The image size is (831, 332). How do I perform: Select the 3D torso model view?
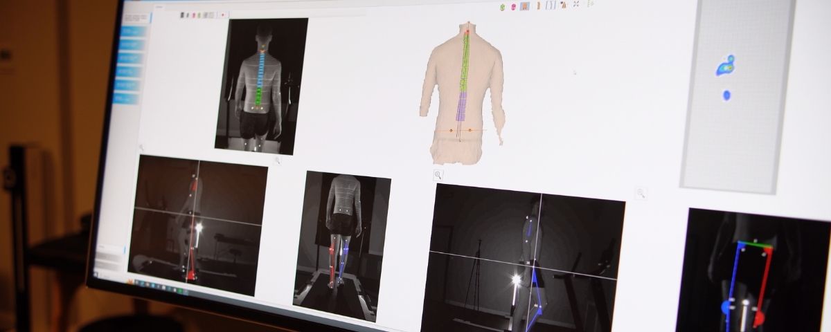[x=462, y=92]
